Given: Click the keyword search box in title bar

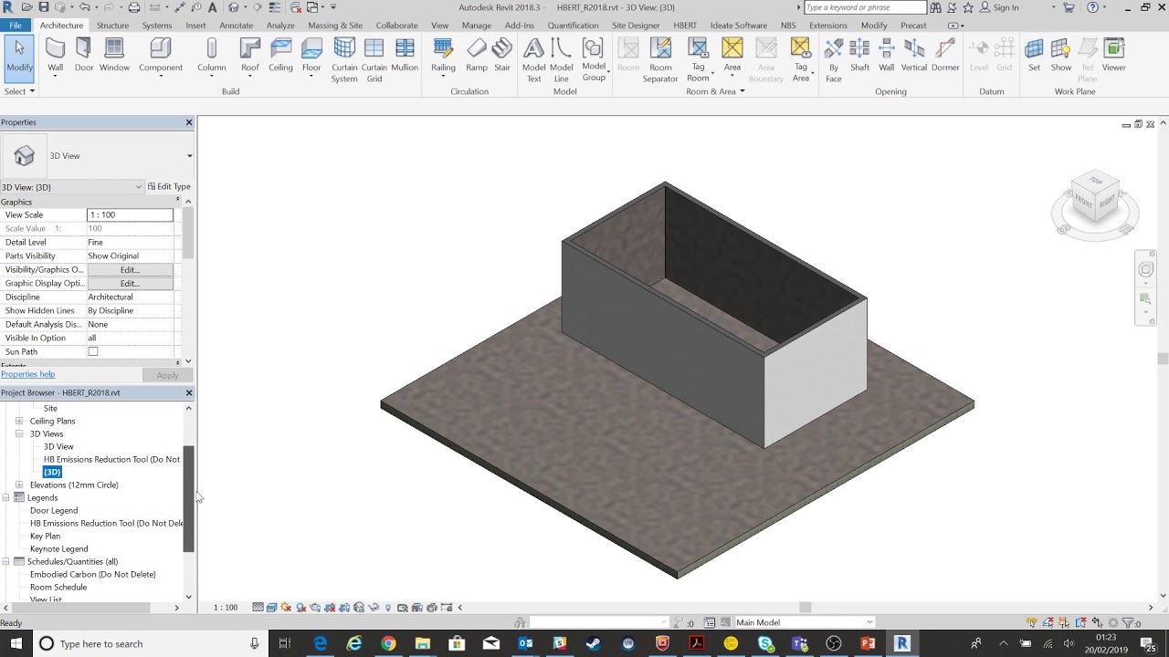Looking at the screenshot, I should 865,7.
